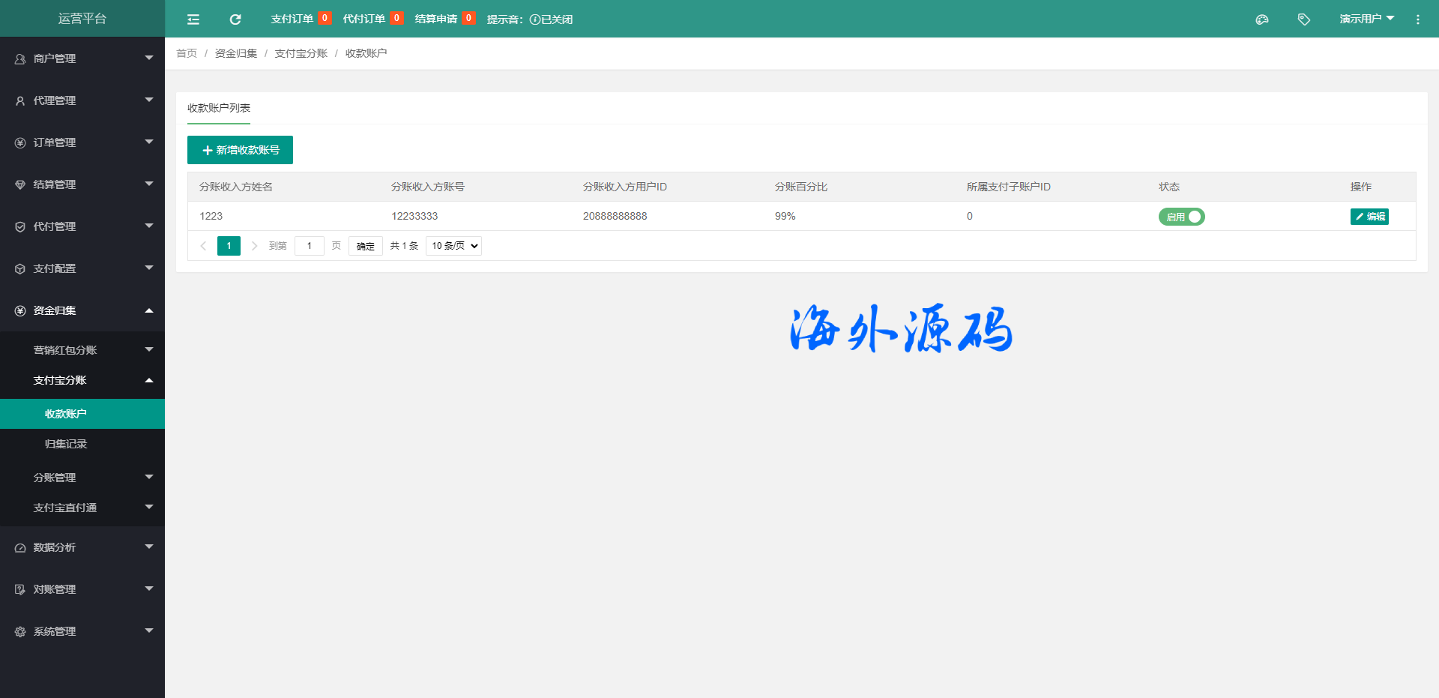
Task: Click the pencil edit button in row
Action: [1369, 217]
